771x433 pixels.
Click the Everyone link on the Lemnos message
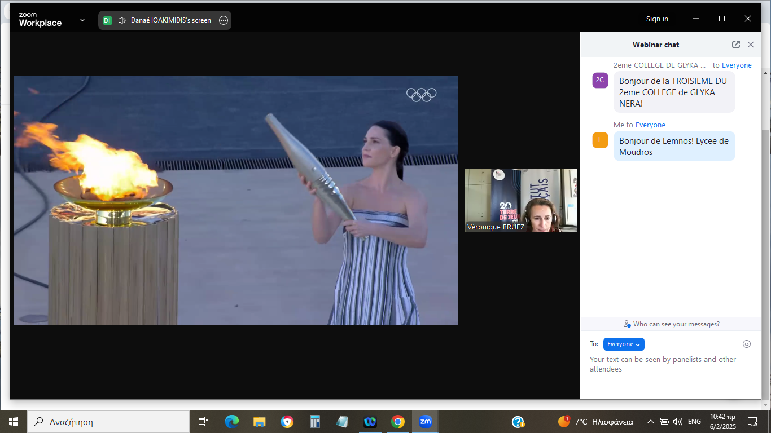650,125
